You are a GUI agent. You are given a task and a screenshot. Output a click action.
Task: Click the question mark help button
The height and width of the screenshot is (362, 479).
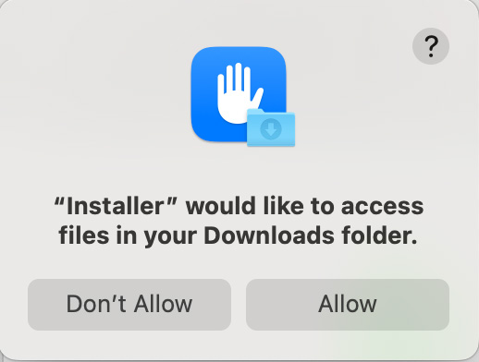tap(431, 46)
